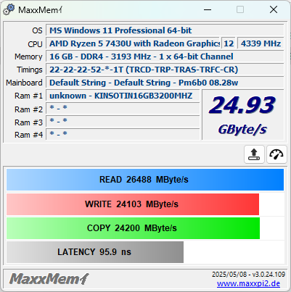Click the Timings label
Screen dimensions: 291x292
(30, 70)
